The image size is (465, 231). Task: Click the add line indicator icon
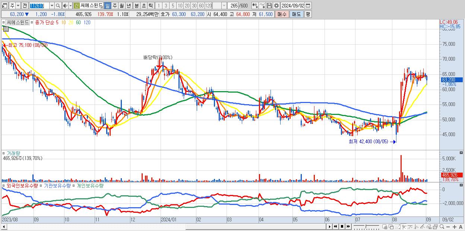point(262,6)
